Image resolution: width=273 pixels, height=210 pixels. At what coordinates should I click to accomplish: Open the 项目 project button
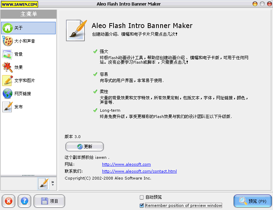click(49, 201)
